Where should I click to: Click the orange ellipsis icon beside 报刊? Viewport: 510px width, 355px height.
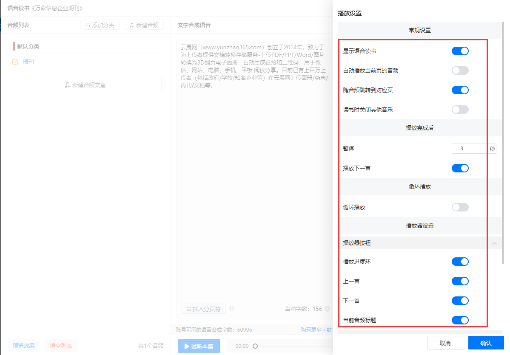tap(15, 62)
